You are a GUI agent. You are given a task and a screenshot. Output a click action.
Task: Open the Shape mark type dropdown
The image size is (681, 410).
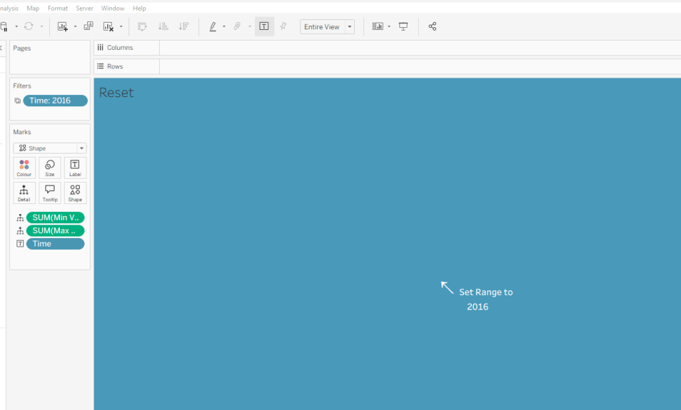(50, 148)
